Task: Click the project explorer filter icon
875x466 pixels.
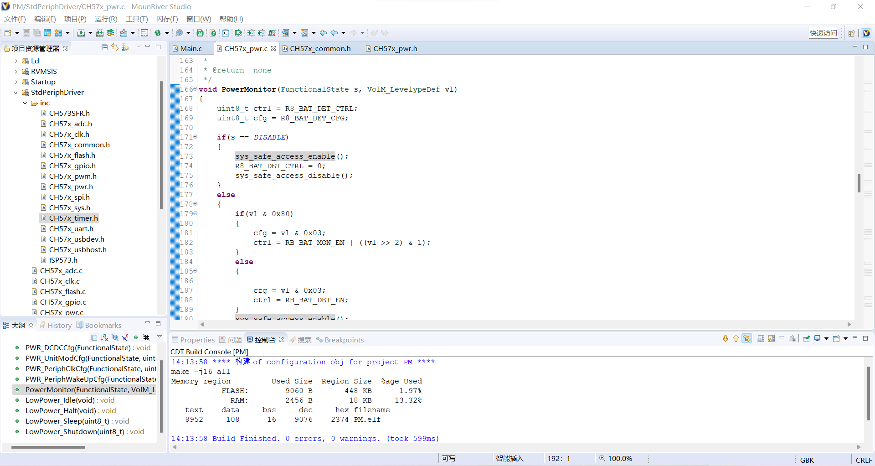Action: [125, 47]
